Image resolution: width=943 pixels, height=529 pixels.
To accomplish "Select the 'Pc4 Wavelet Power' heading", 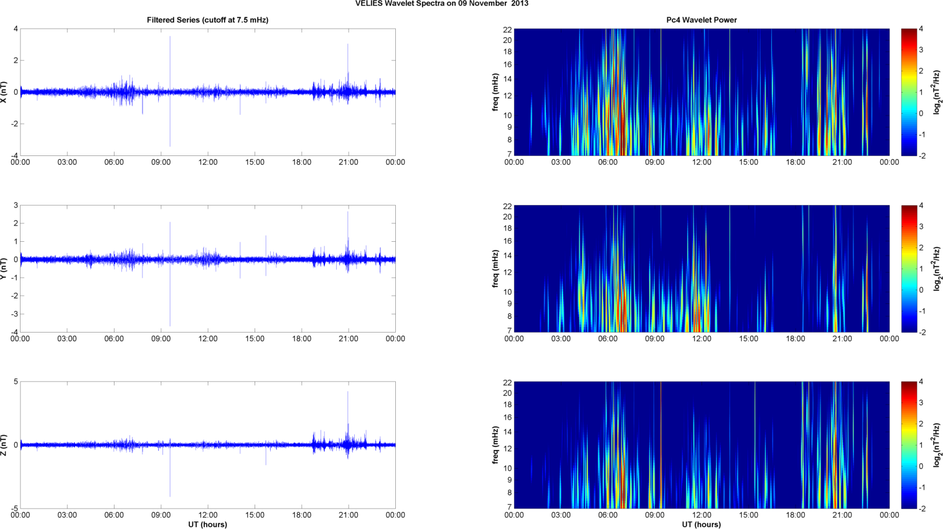I will tap(701, 20).
